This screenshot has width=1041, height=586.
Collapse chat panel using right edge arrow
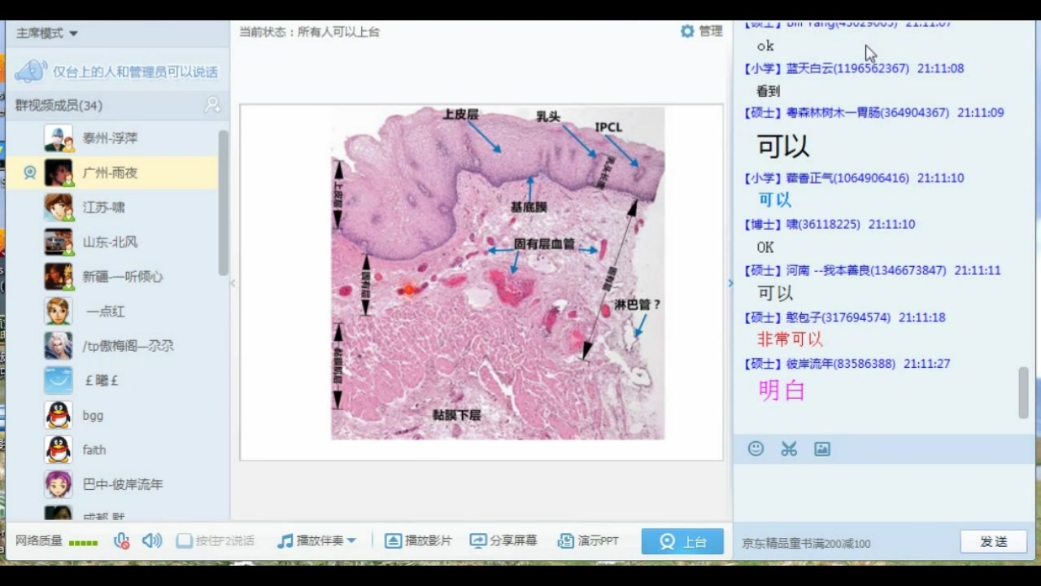coord(730,283)
